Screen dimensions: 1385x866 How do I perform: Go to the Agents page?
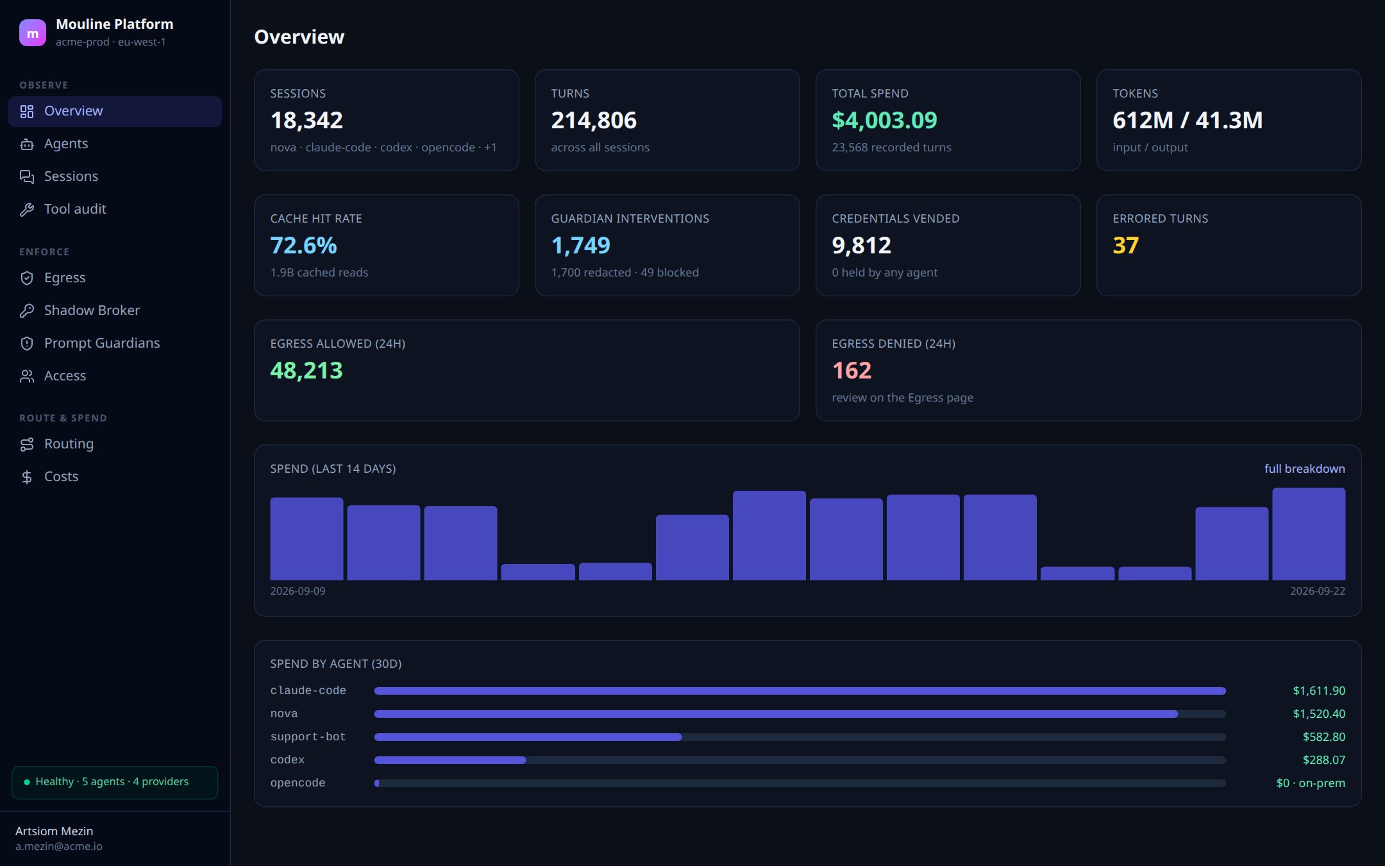(115, 144)
